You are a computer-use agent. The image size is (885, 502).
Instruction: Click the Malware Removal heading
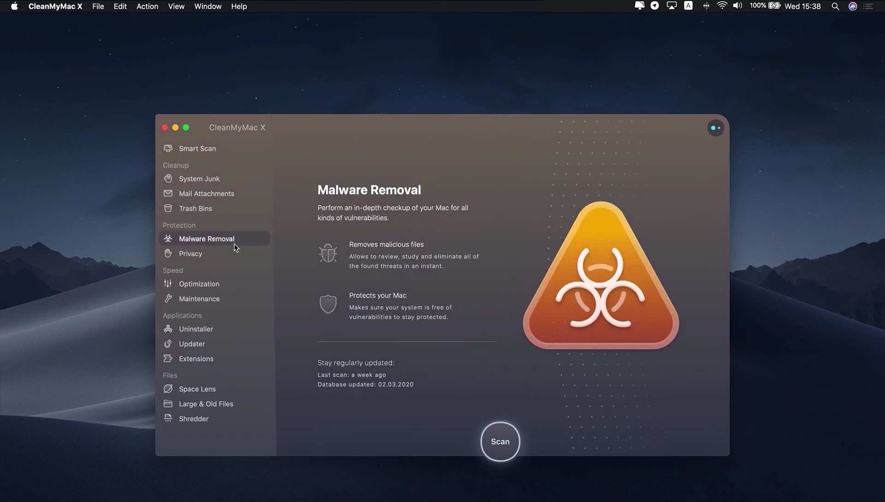(369, 190)
